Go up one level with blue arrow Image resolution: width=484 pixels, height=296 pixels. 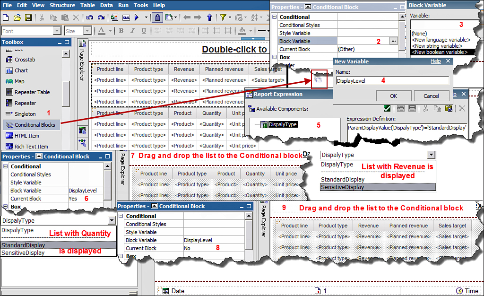(x=209, y=17)
